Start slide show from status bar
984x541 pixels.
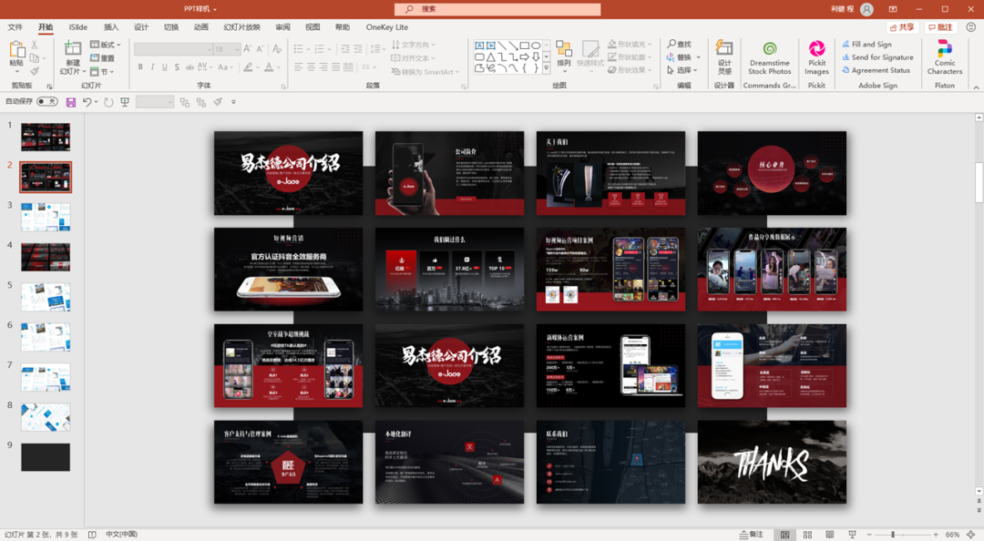point(852,535)
